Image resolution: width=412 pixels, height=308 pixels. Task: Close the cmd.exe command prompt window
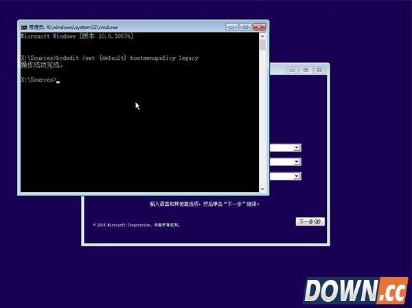(x=259, y=27)
